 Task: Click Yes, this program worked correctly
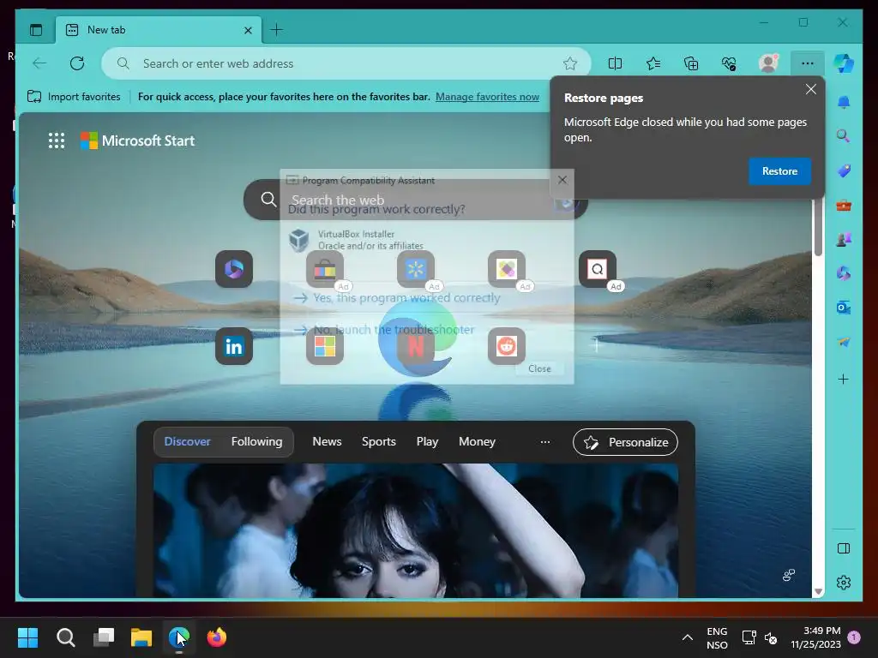click(398, 297)
